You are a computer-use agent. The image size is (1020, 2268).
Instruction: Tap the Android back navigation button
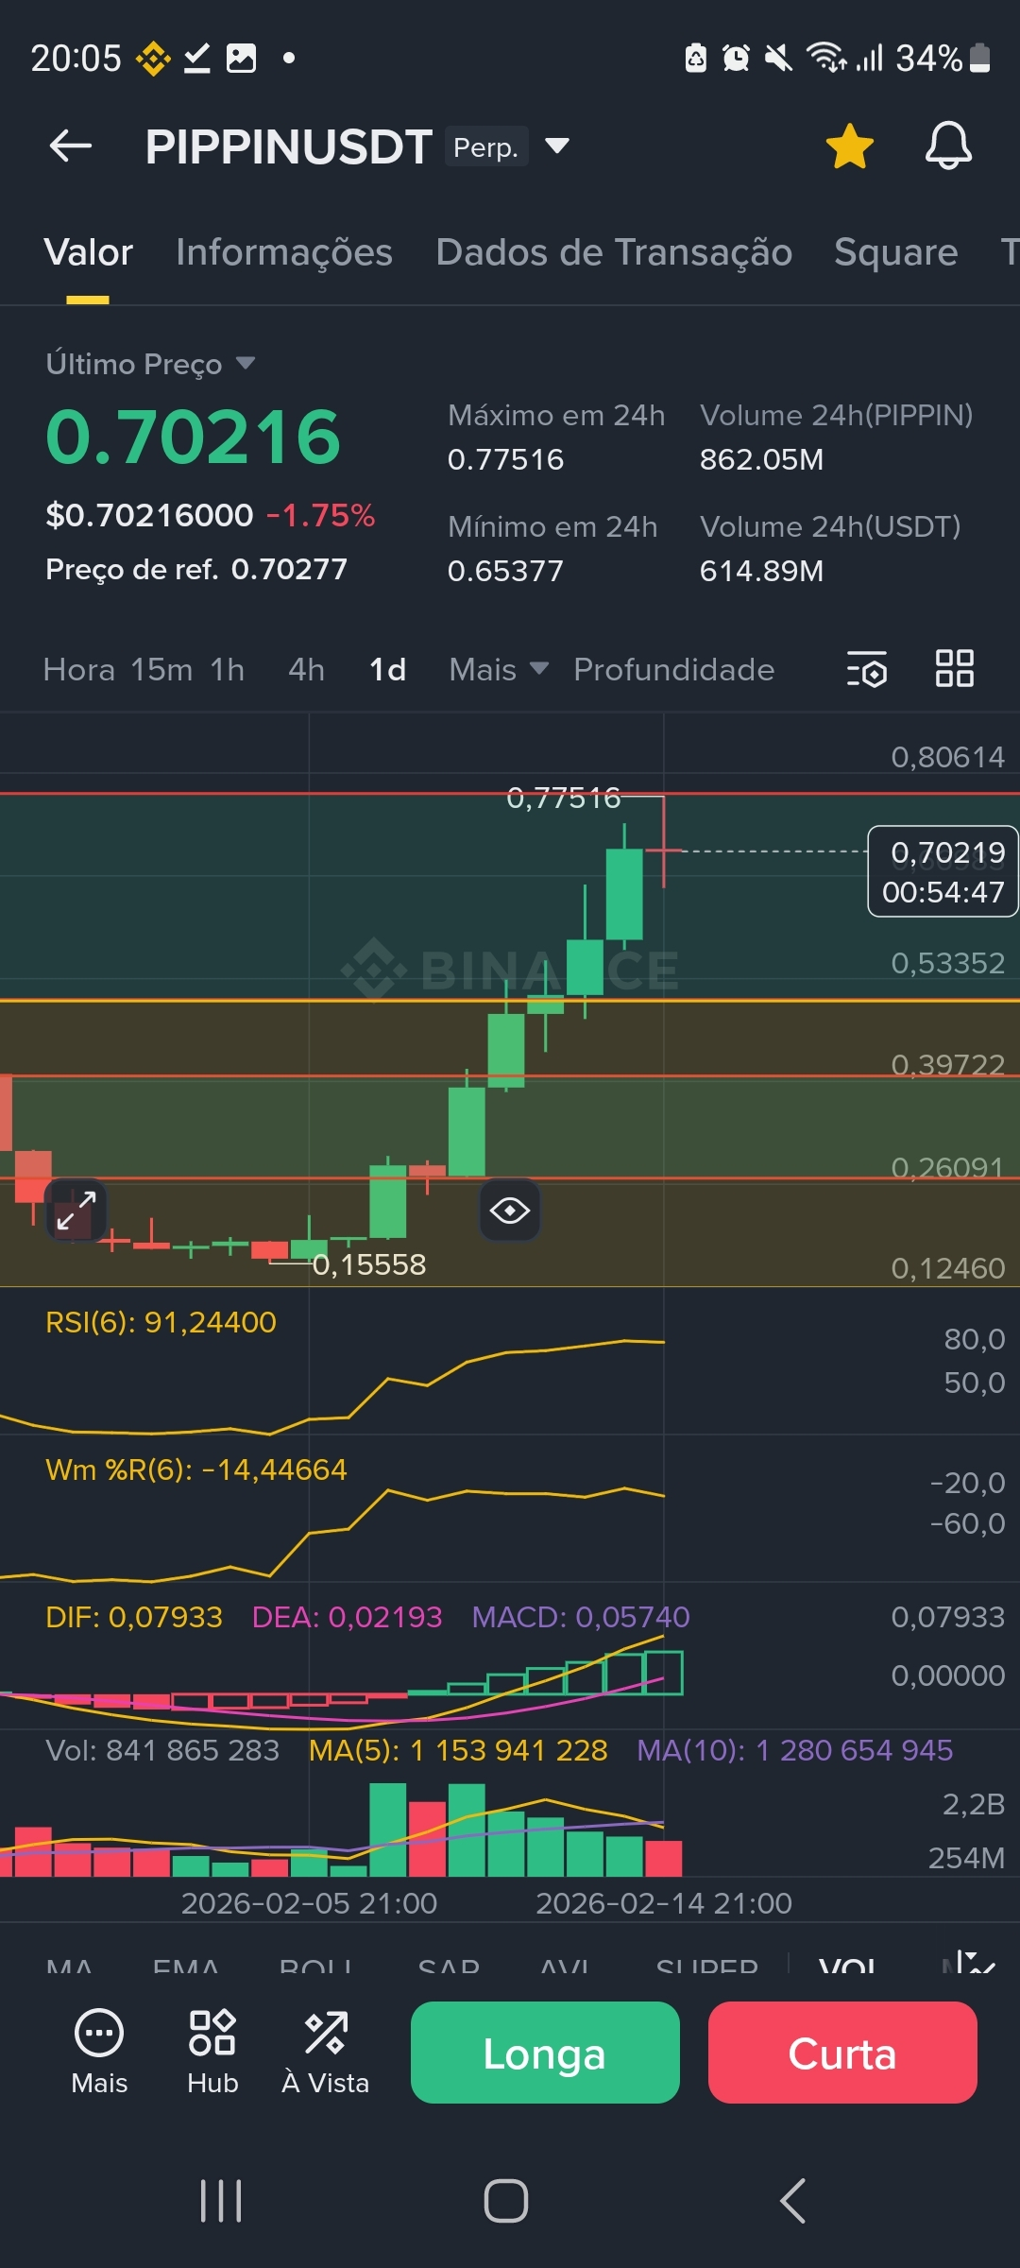pos(792,2201)
